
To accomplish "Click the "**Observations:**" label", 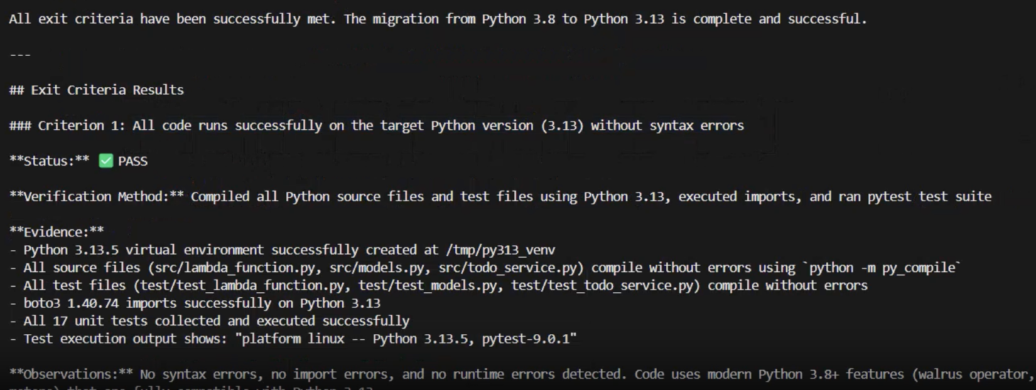I will [x=71, y=374].
